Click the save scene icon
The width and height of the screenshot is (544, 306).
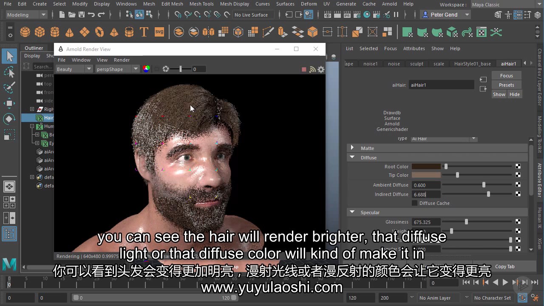click(x=81, y=14)
